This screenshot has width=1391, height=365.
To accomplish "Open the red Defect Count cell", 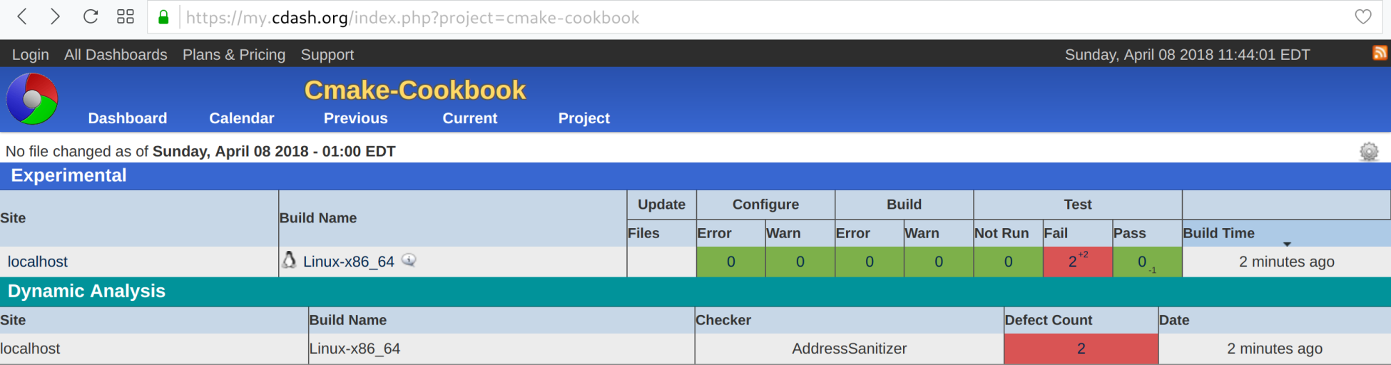I will (1081, 349).
